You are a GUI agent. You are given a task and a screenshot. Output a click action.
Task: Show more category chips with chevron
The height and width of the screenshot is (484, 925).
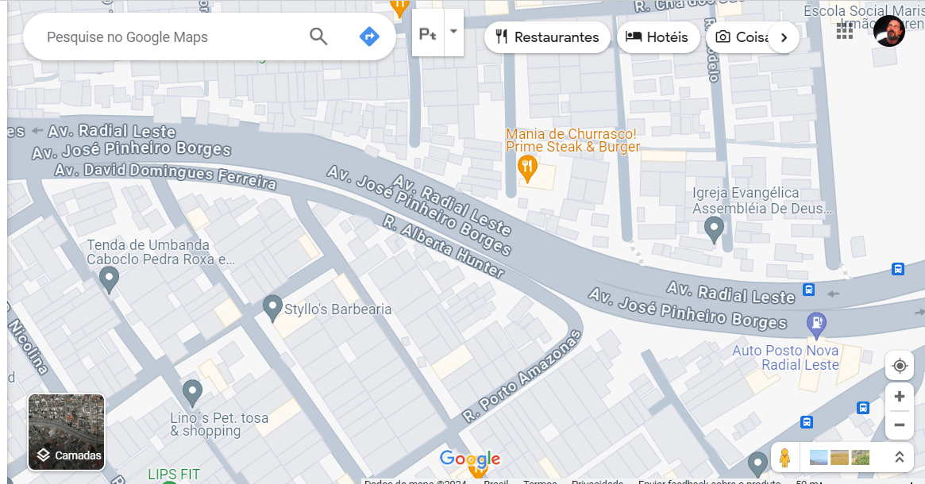pyautogui.click(x=784, y=38)
